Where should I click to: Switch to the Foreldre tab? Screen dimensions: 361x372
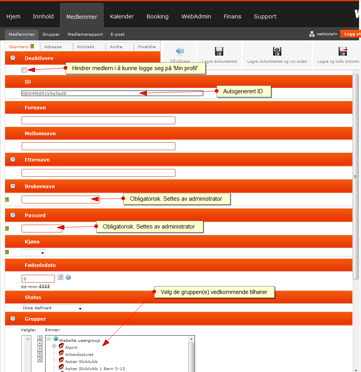147,47
